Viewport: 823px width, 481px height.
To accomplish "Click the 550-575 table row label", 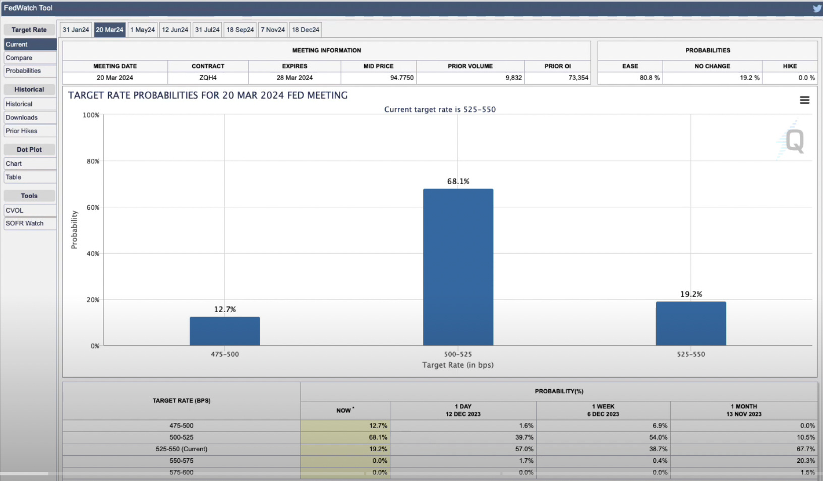I will point(182,461).
